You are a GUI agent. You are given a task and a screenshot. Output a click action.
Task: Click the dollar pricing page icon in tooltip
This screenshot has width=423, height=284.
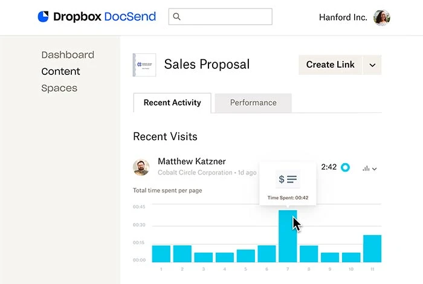point(288,179)
